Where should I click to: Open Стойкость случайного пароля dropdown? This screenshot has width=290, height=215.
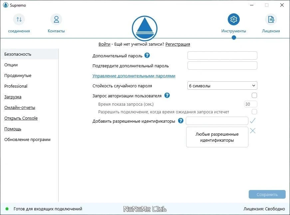click(x=222, y=86)
